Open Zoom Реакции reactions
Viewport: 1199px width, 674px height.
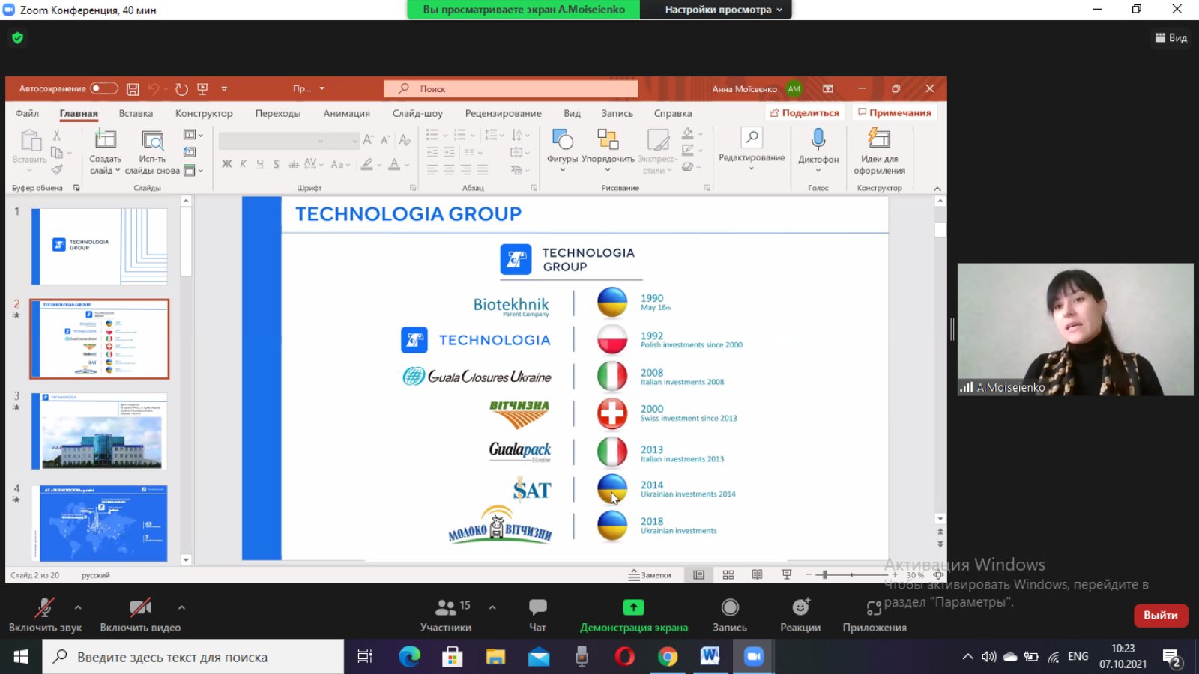click(800, 615)
